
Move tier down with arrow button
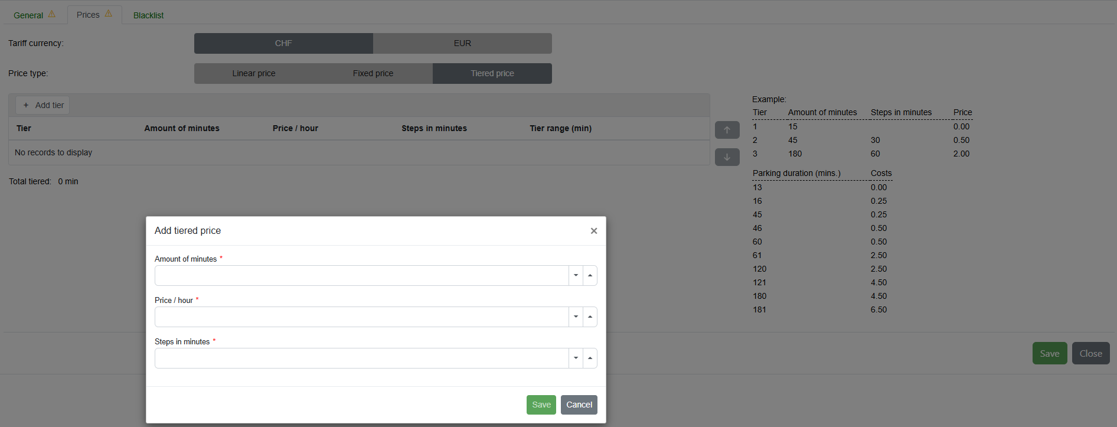(727, 157)
